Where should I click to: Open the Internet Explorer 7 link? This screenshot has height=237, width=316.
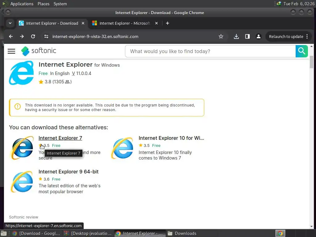click(60, 138)
